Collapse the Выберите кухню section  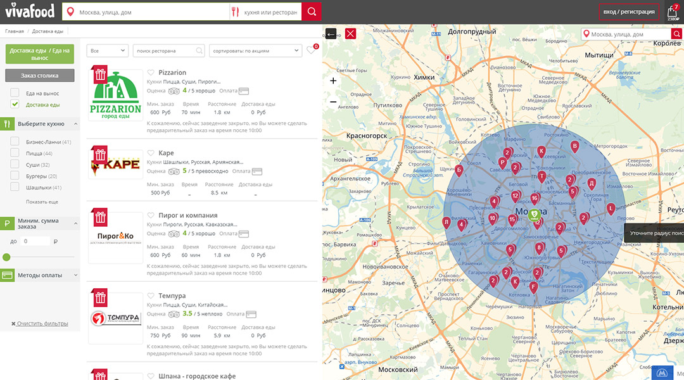[x=75, y=124]
